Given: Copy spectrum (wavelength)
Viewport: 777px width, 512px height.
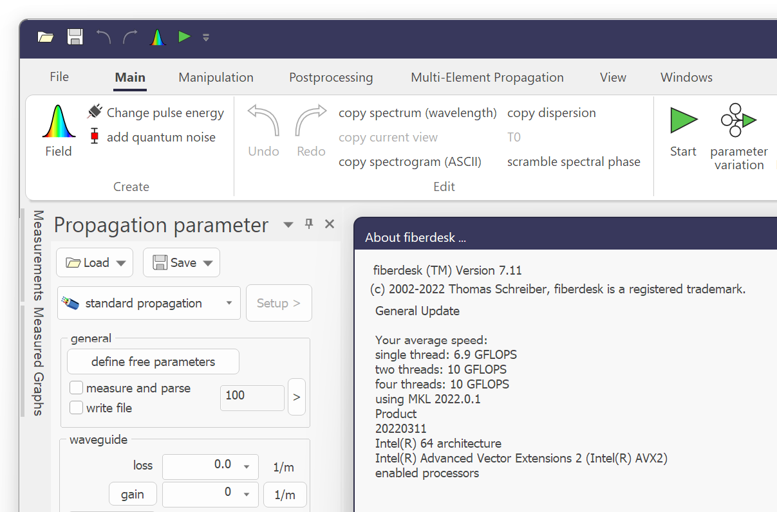Looking at the screenshot, I should (418, 113).
